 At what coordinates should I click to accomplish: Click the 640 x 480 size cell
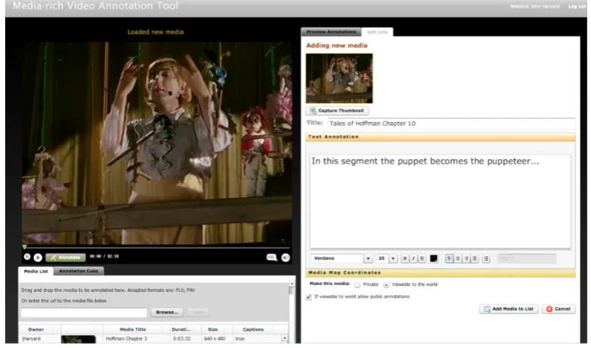[x=215, y=338]
